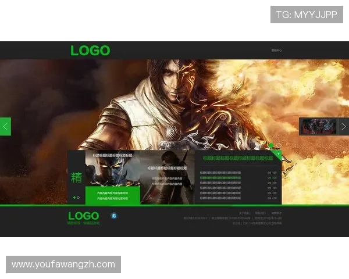Select the outlined diamond banner indicator

pyautogui.click(x=279, y=145)
